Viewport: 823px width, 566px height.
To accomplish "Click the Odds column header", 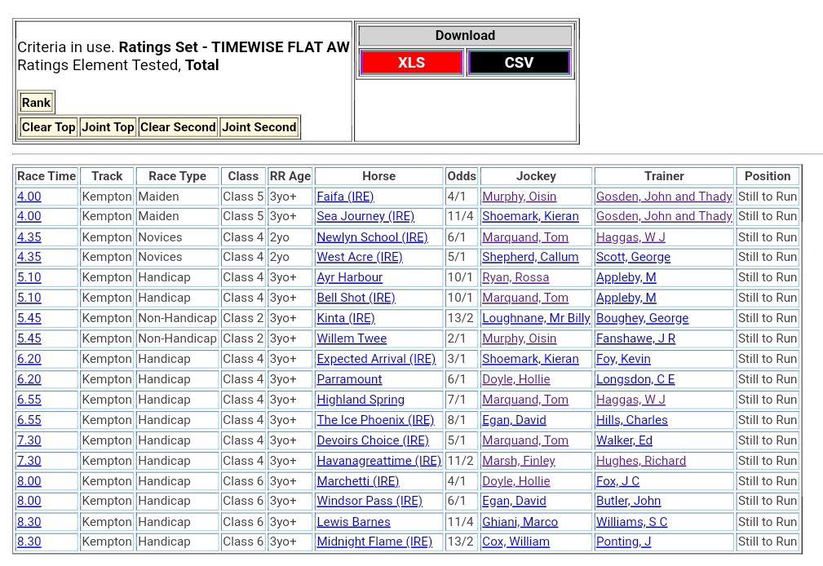I will point(462,176).
